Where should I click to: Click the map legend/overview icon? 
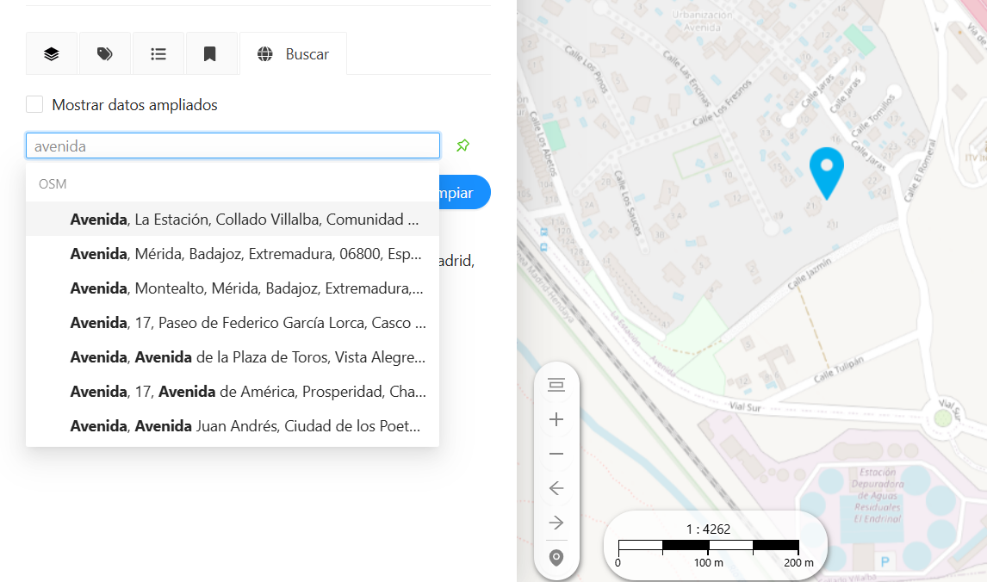coord(556,385)
